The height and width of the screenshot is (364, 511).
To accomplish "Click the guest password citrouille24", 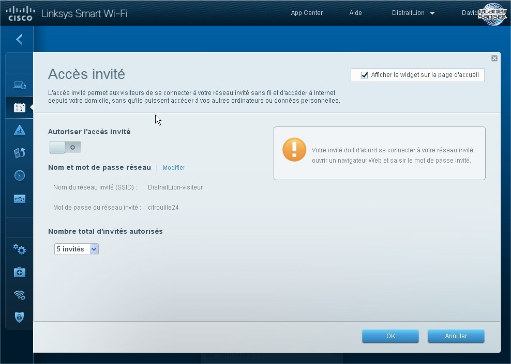I will (163, 208).
